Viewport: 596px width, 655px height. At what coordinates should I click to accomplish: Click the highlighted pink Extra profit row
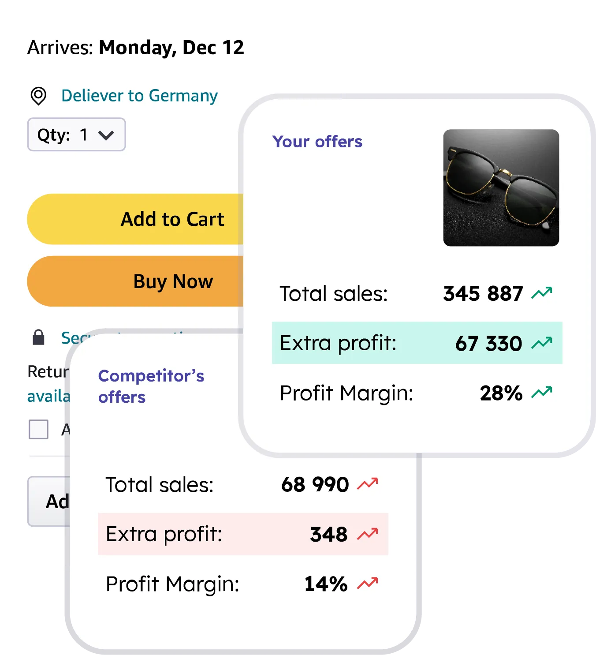(x=242, y=534)
